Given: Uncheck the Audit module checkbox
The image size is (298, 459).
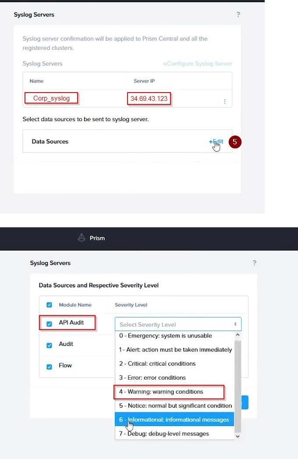Looking at the screenshot, I should (49, 345).
